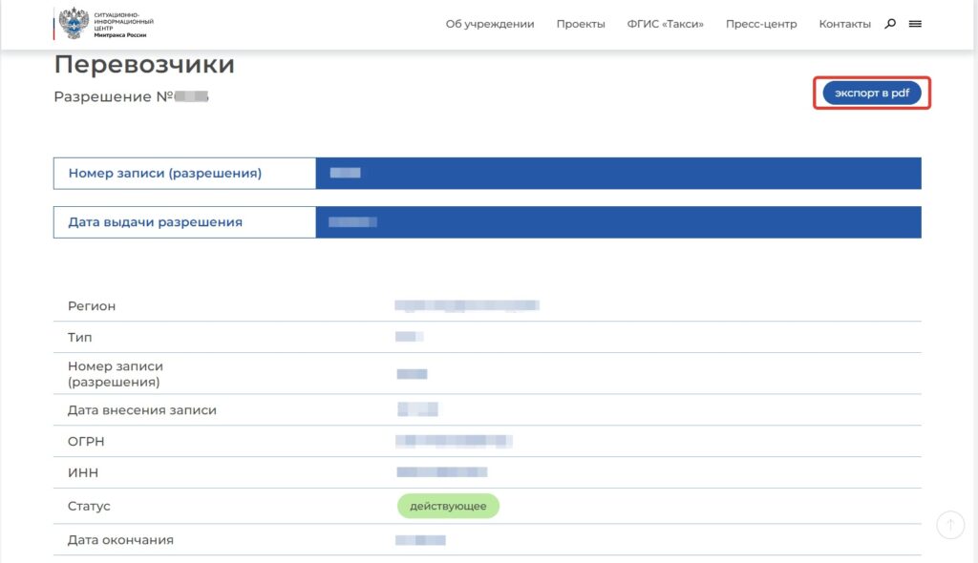Click the scroll-to-top arrow button
Viewport: 978px width, 563px height.
(950, 524)
